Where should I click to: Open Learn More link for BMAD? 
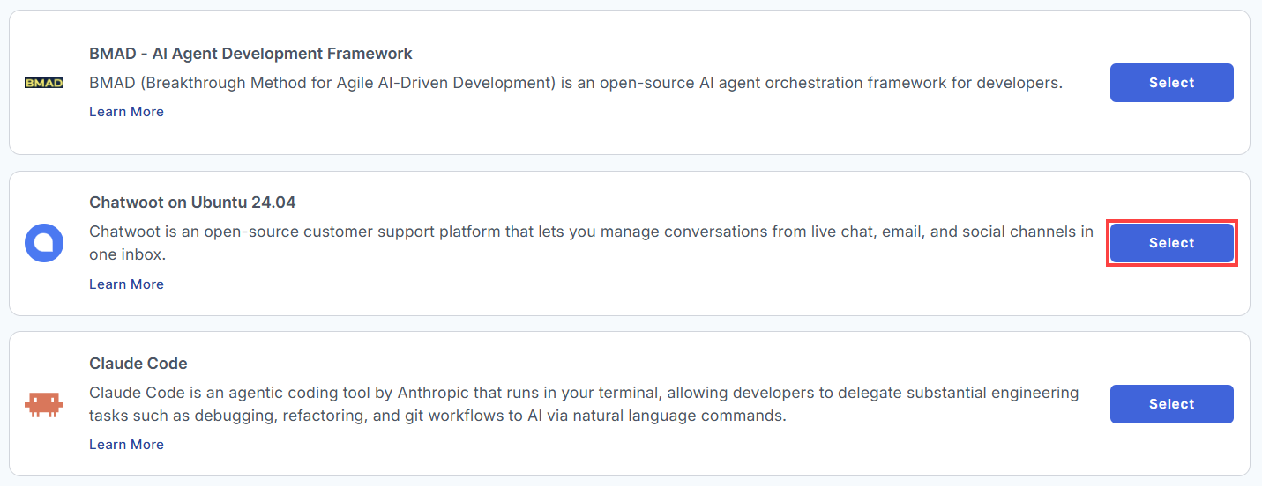(x=126, y=112)
